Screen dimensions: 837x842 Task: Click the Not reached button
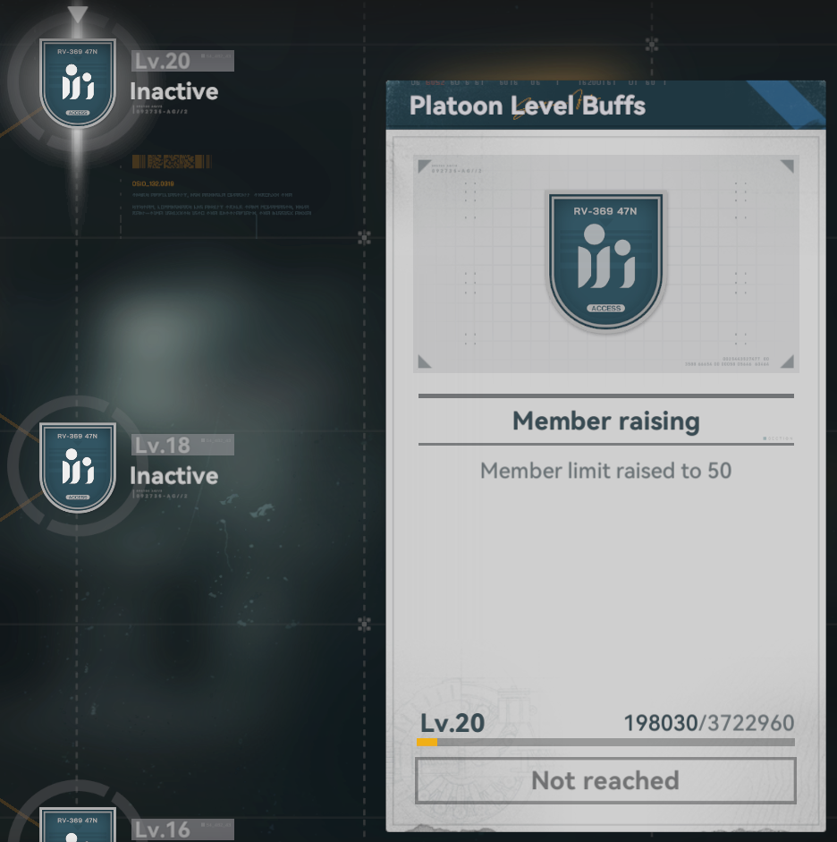tap(605, 781)
